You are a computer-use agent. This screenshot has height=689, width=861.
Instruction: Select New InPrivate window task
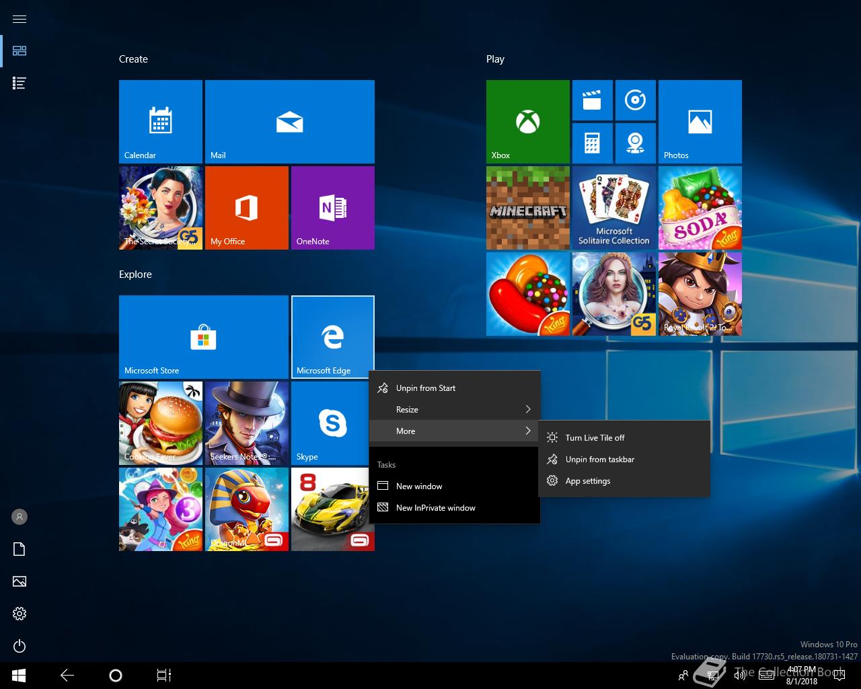(455, 508)
